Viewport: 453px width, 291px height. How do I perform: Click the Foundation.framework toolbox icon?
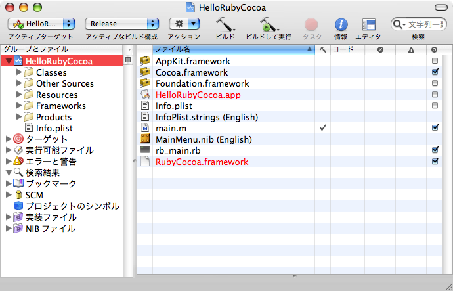(145, 83)
